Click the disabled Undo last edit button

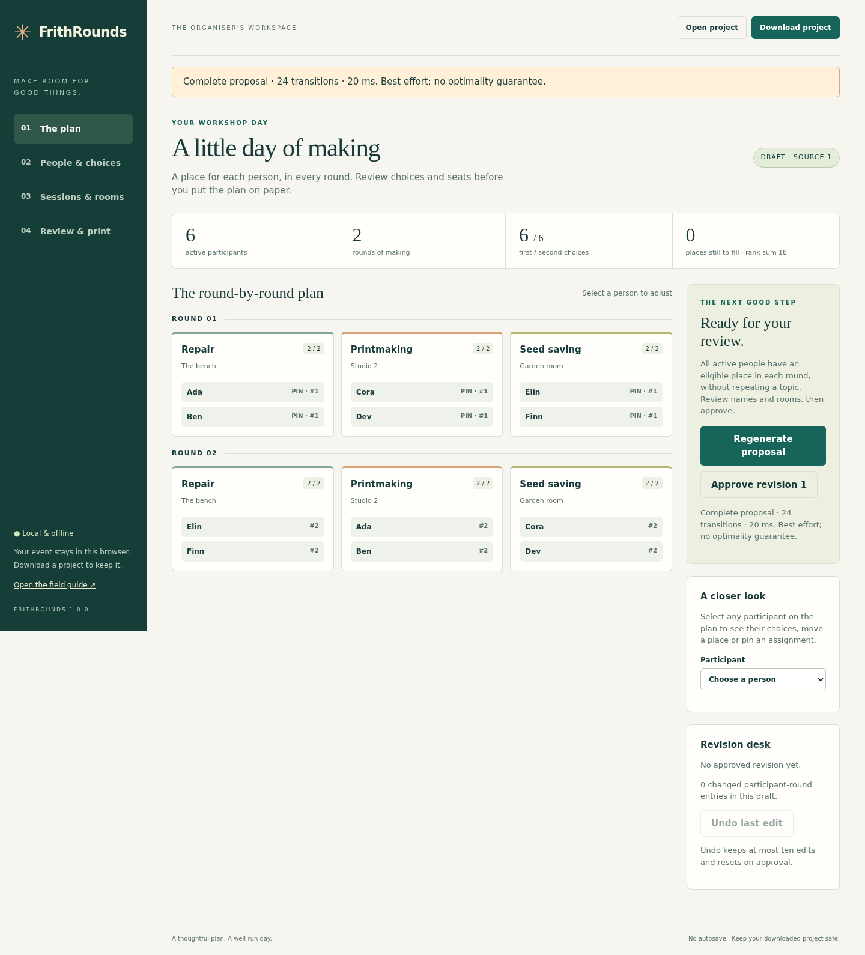coord(747,823)
